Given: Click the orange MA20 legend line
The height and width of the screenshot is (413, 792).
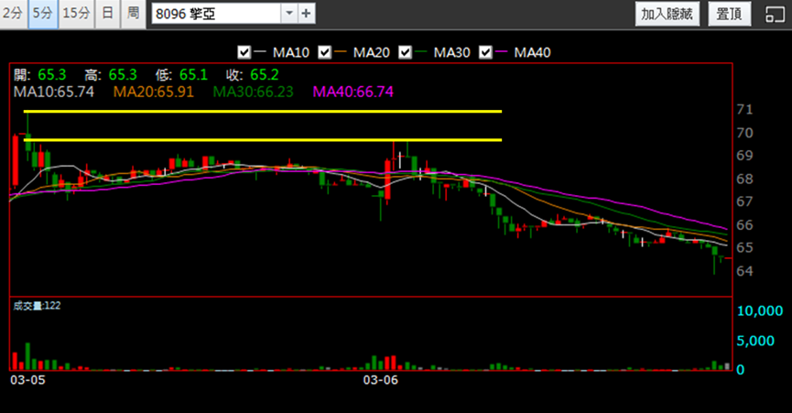Looking at the screenshot, I should pos(341,51).
